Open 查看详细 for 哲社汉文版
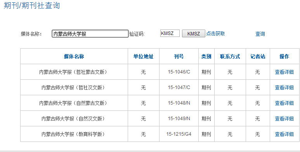 pyautogui.click(x=284, y=87)
